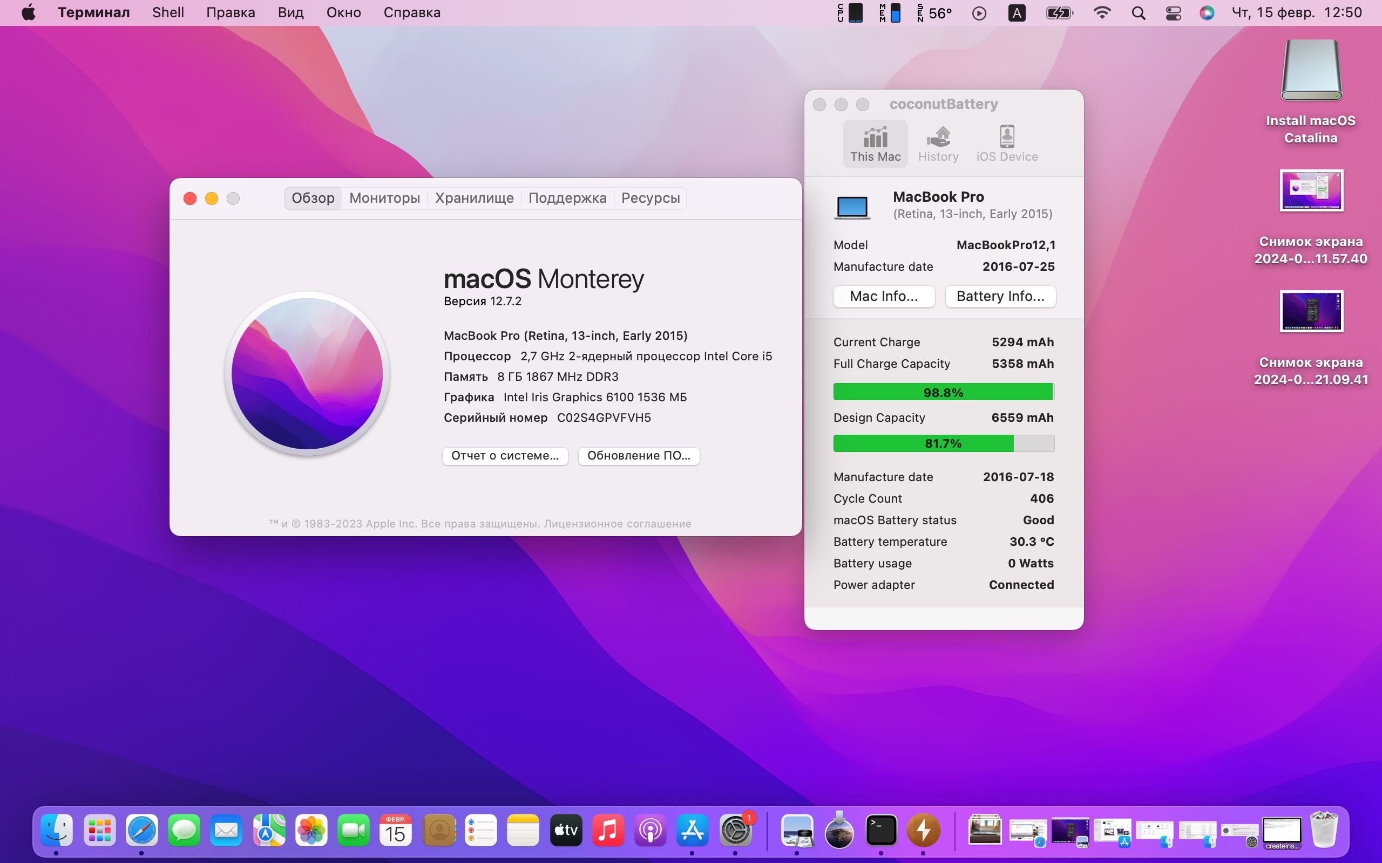This screenshot has width=1382, height=863.
Task: Open the Правка menu
Action: [x=231, y=12]
